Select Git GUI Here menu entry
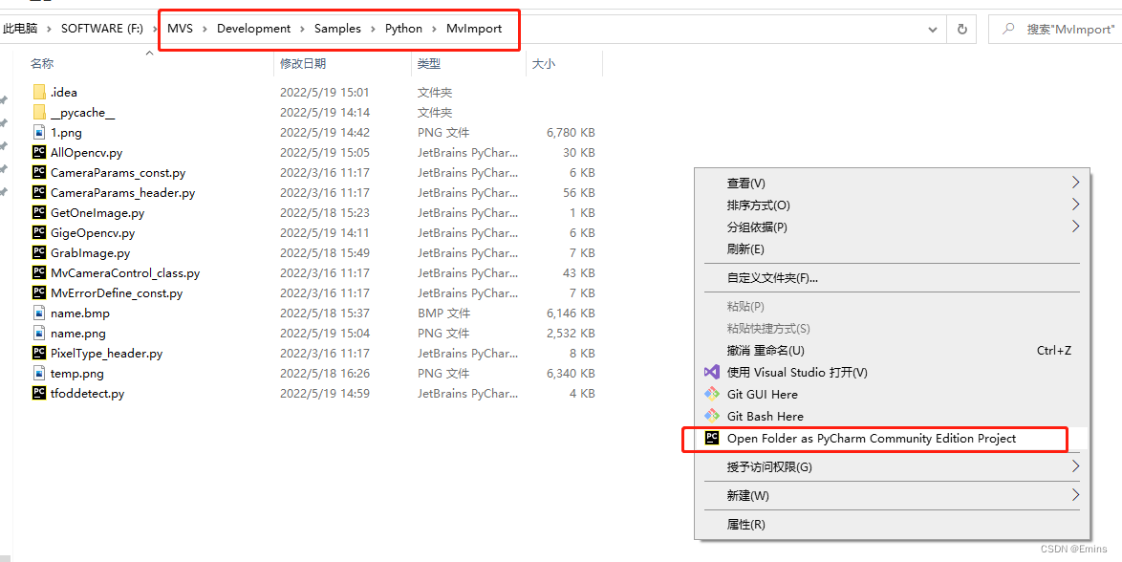 [893, 394]
